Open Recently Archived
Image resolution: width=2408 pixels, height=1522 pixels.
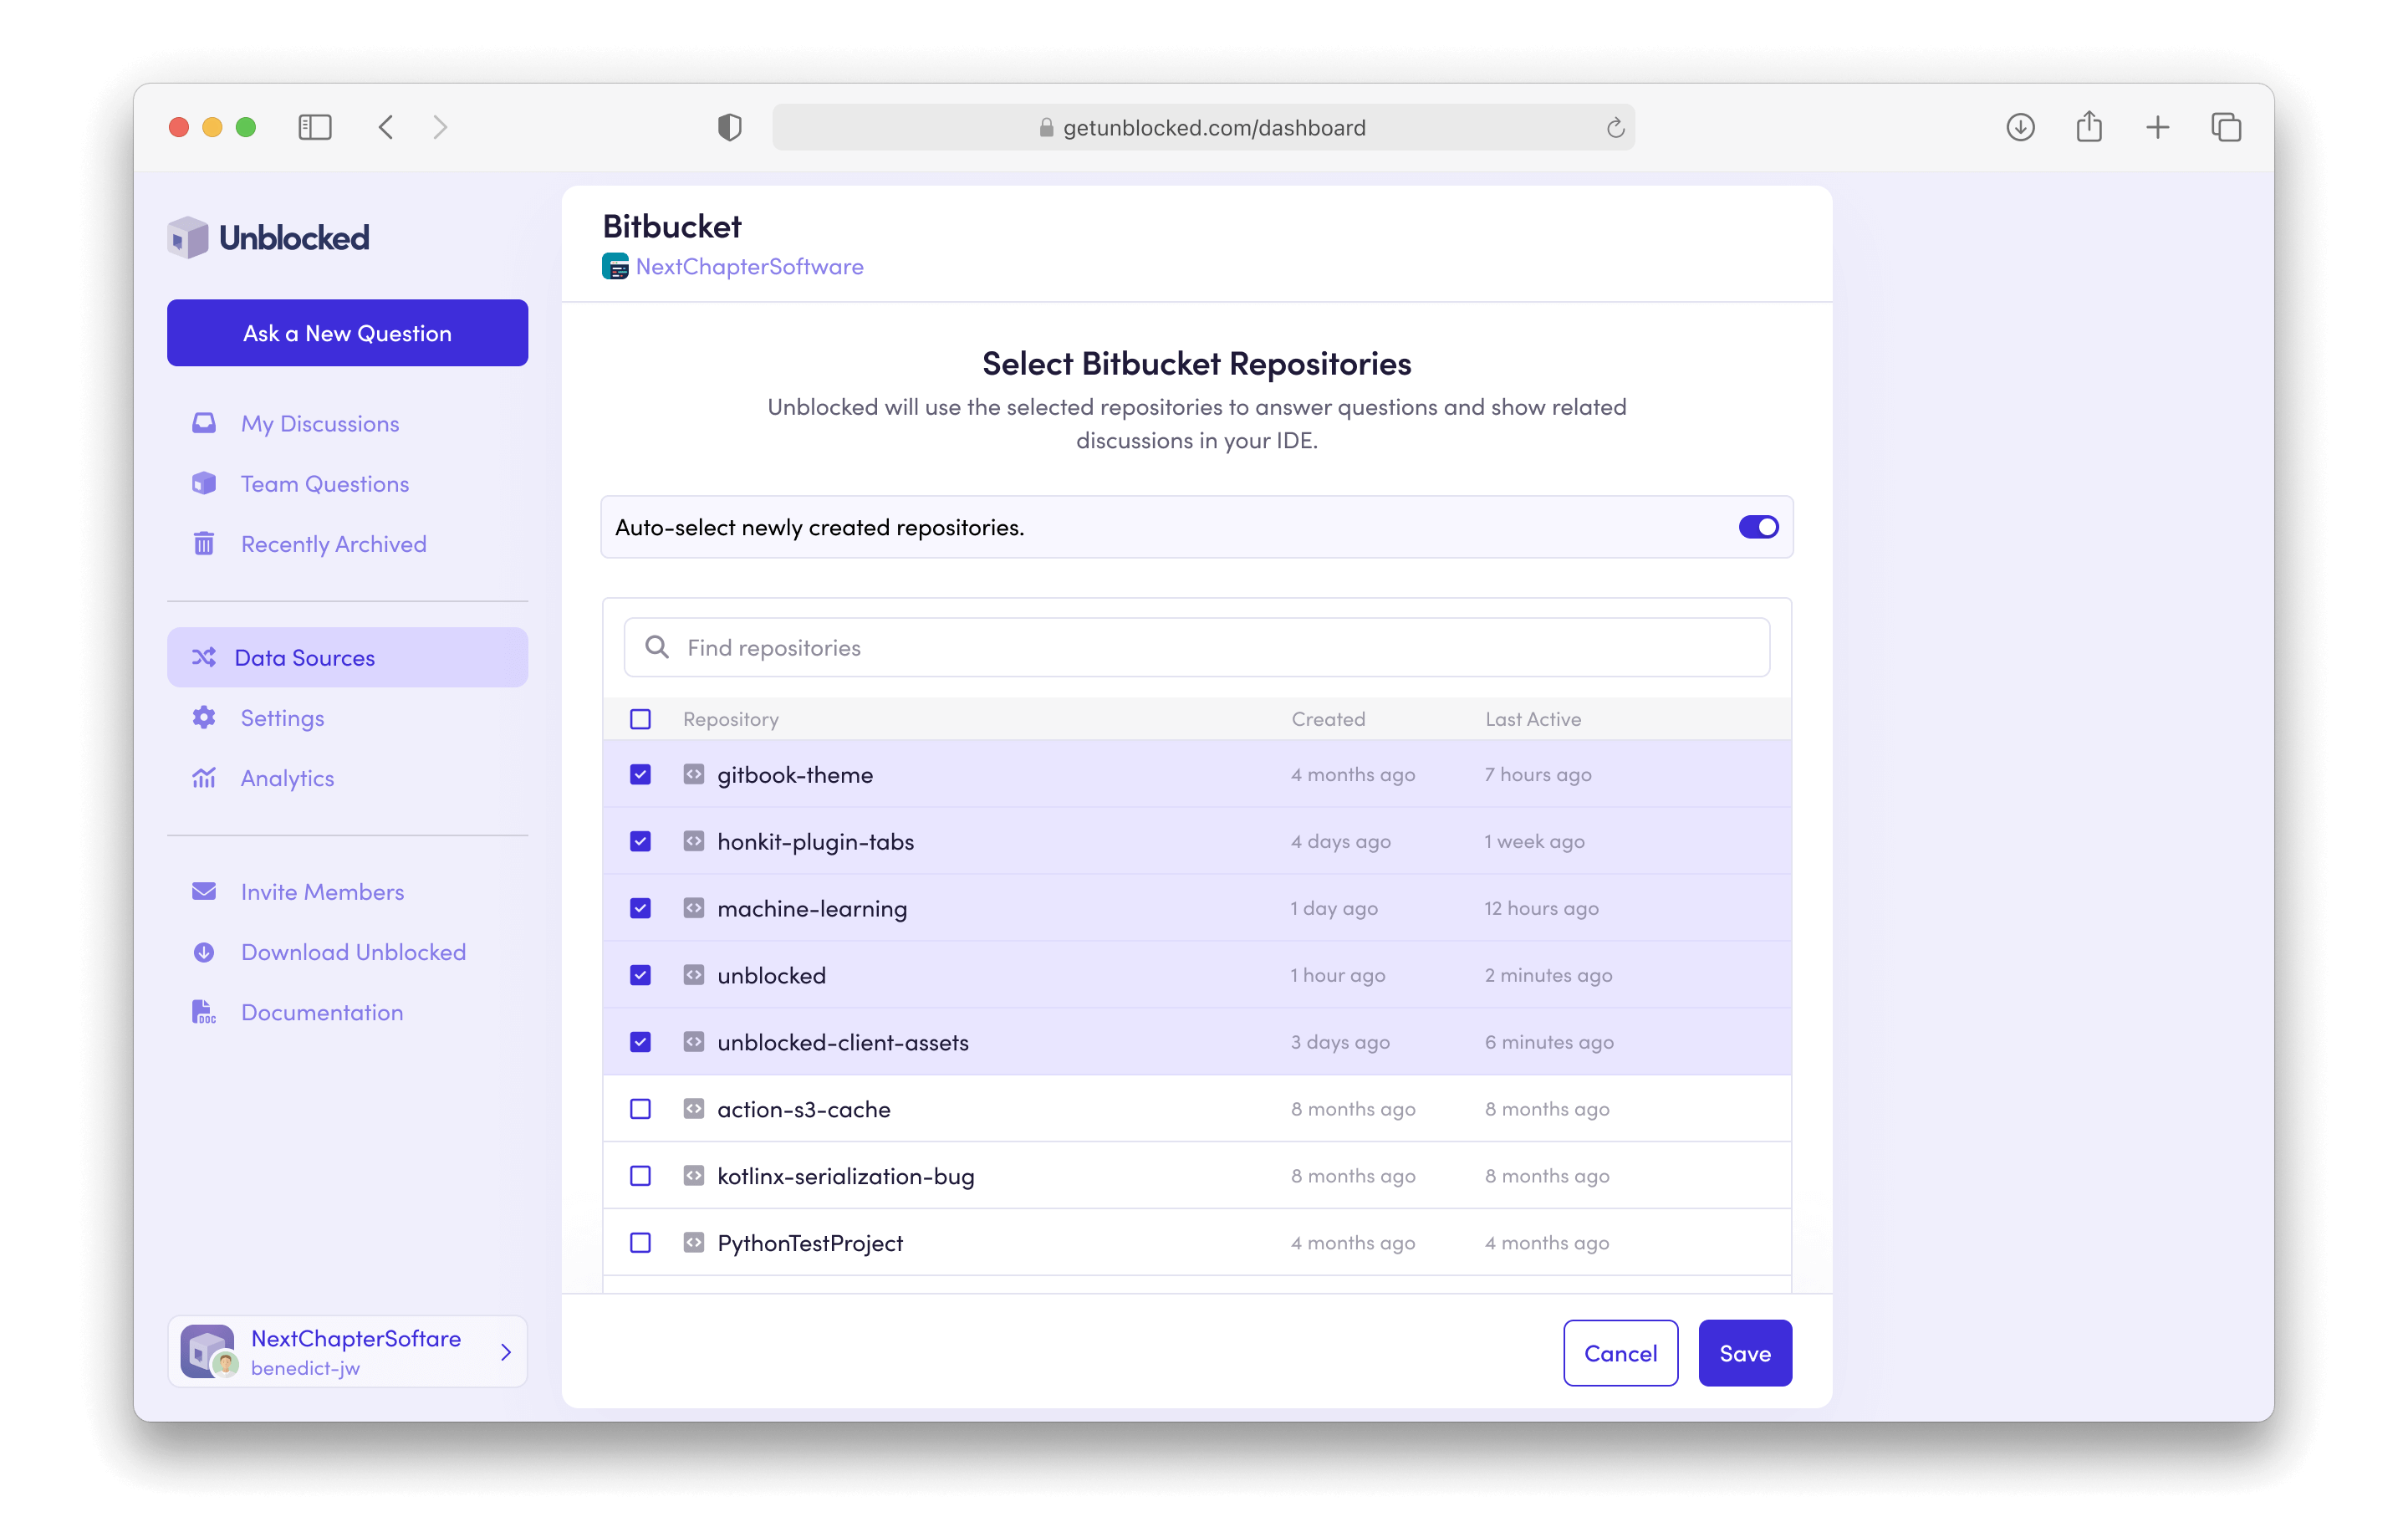point(334,544)
